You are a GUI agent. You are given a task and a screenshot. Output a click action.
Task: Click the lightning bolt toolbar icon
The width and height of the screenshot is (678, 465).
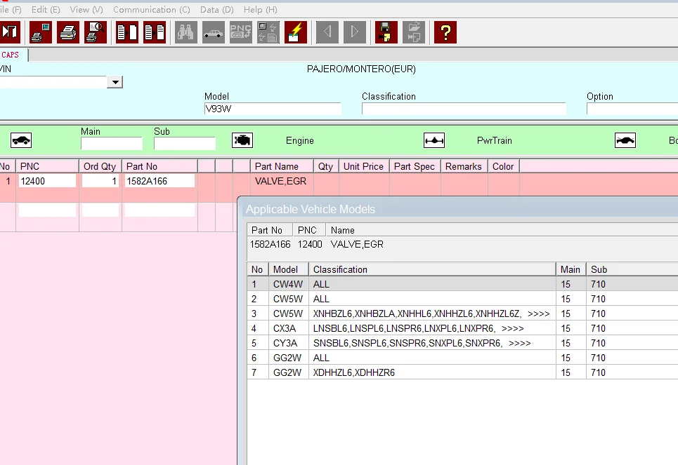tap(296, 32)
